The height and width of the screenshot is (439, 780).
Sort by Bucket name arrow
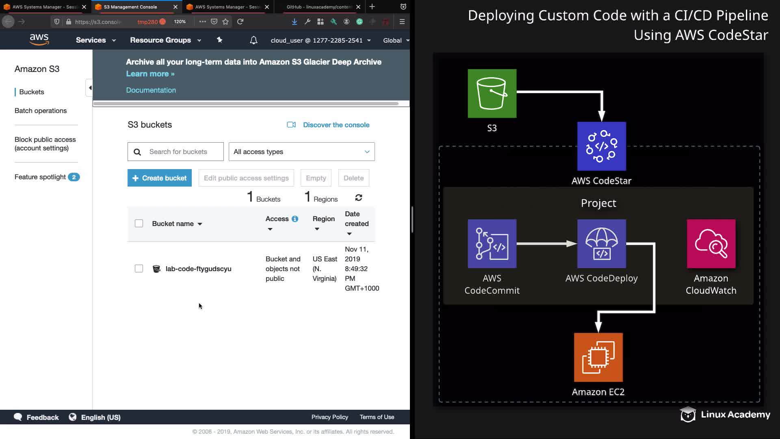200,224
